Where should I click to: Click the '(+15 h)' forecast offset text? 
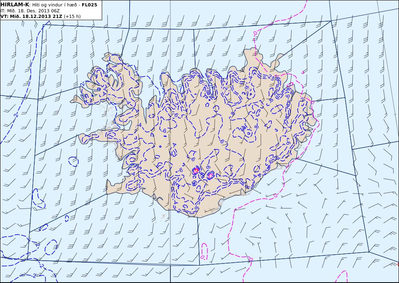[72, 16]
